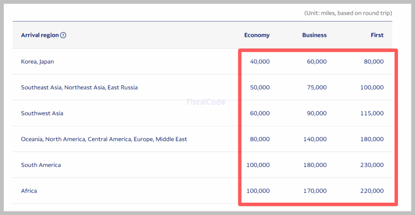Viewport: 415px width, 215px height.
Task: Select the 220,000 Africa First value
Action: (x=372, y=191)
